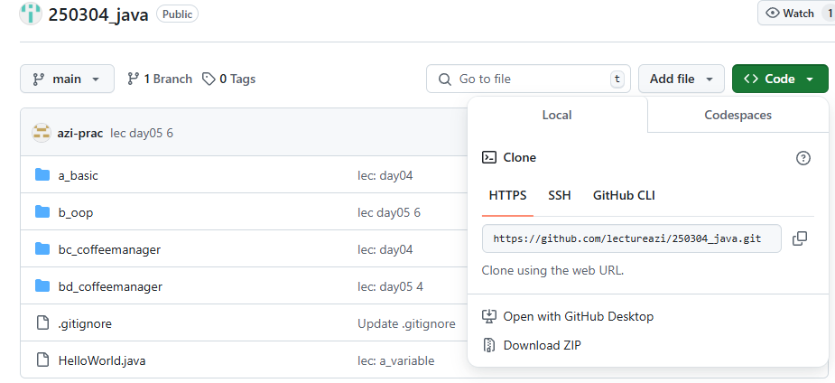Open with GitHub Desktop
The image size is (835, 383).
tap(568, 316)
